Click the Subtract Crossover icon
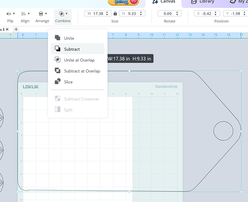 click(x=57, y=99)
